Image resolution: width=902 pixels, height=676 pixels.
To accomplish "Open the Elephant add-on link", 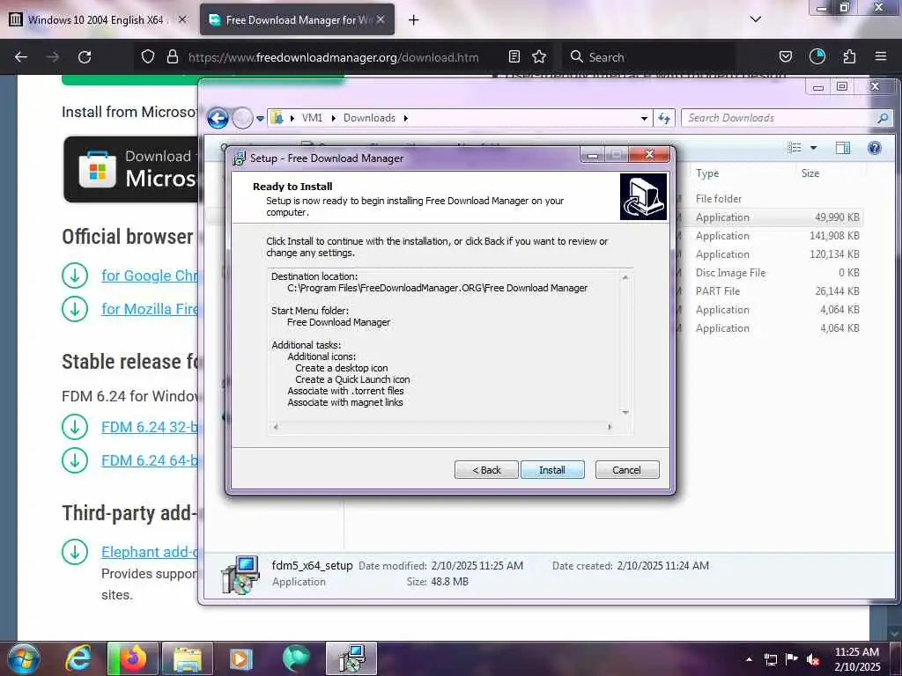I will (150, 552).
